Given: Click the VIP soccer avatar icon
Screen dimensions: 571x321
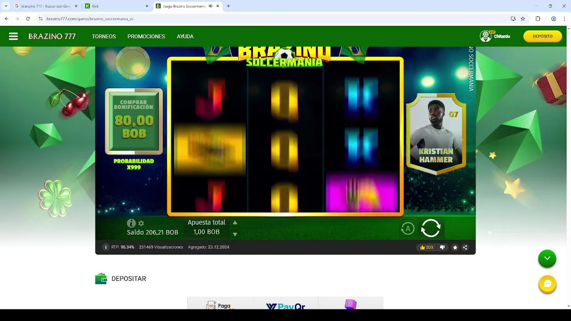Looking at the screenshot, I should point(486,36).
